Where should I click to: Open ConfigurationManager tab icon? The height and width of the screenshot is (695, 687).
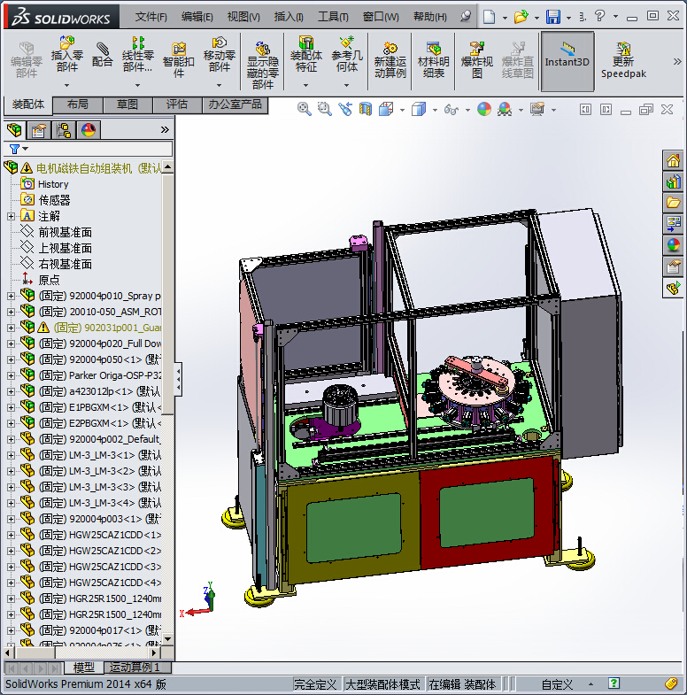tap(64, 130)
